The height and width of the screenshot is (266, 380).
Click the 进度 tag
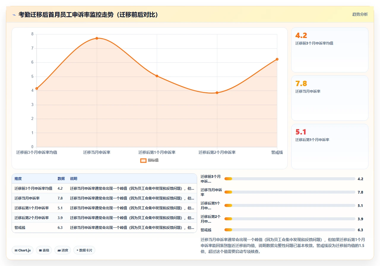coord(63,250)
